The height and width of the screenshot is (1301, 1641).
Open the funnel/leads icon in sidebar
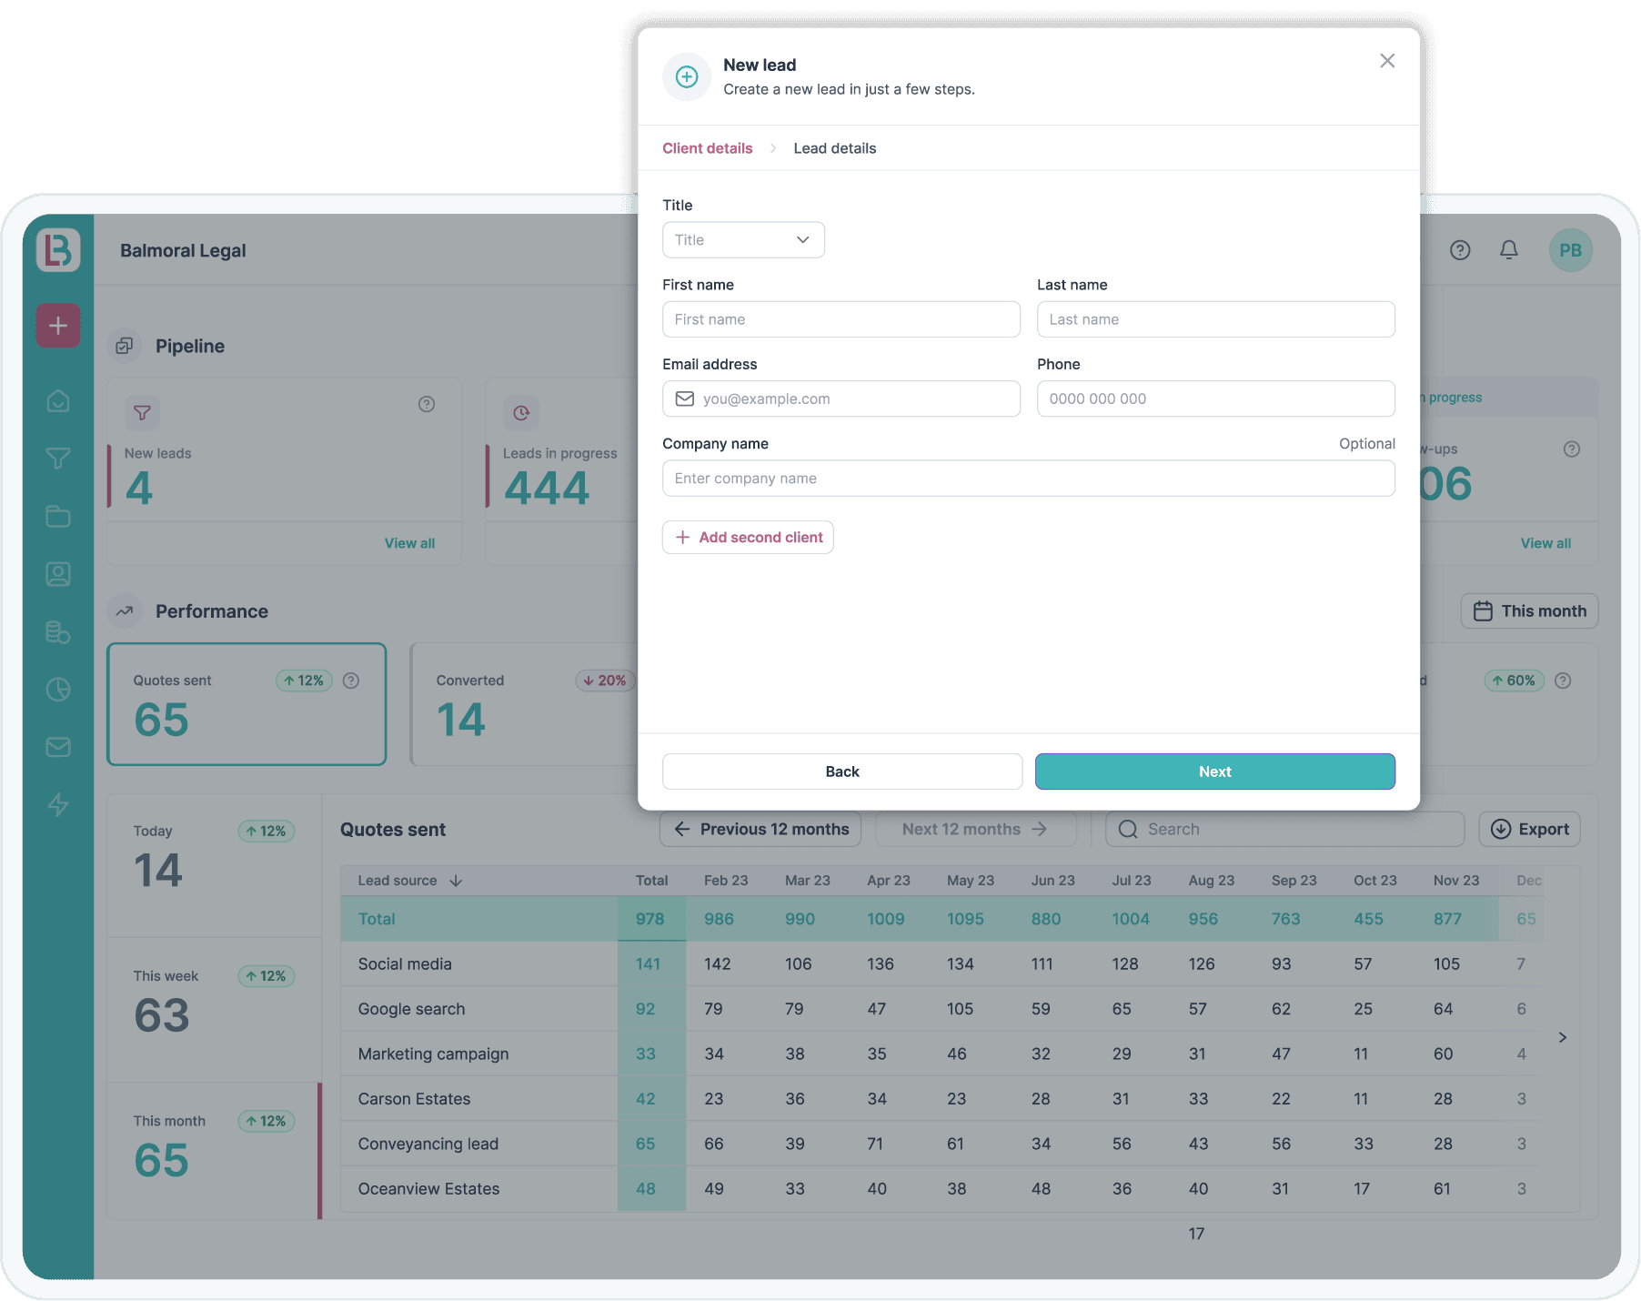coord(57,459)
